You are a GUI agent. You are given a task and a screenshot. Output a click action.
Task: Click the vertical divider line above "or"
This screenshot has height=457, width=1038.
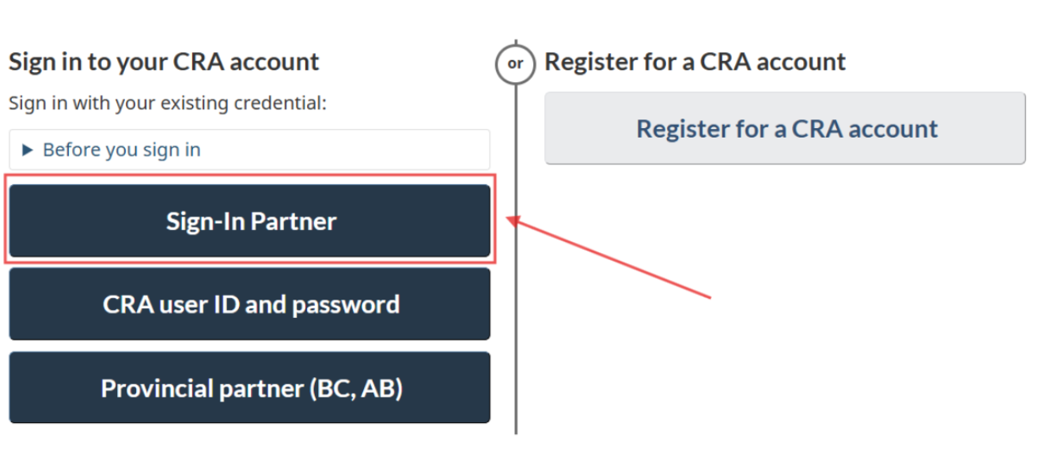[x=516, y=43]
